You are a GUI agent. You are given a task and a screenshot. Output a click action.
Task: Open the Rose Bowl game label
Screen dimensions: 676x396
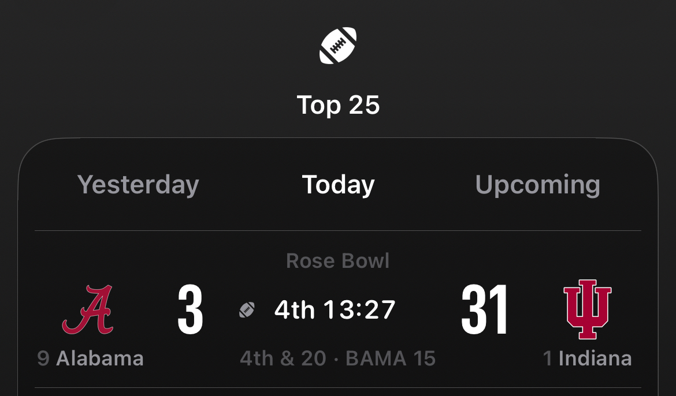coord(338,261)
